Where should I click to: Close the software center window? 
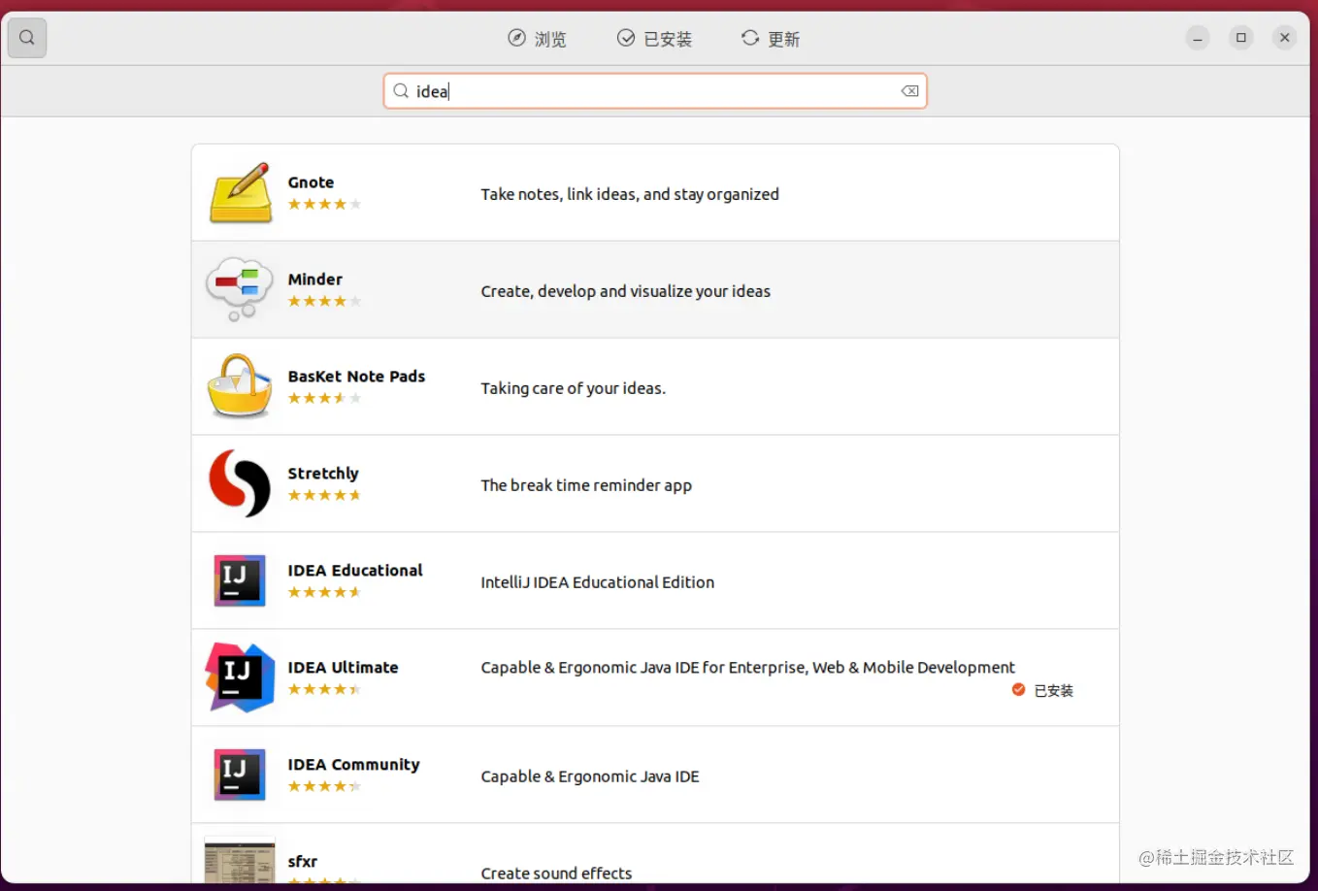point(1285,38)
